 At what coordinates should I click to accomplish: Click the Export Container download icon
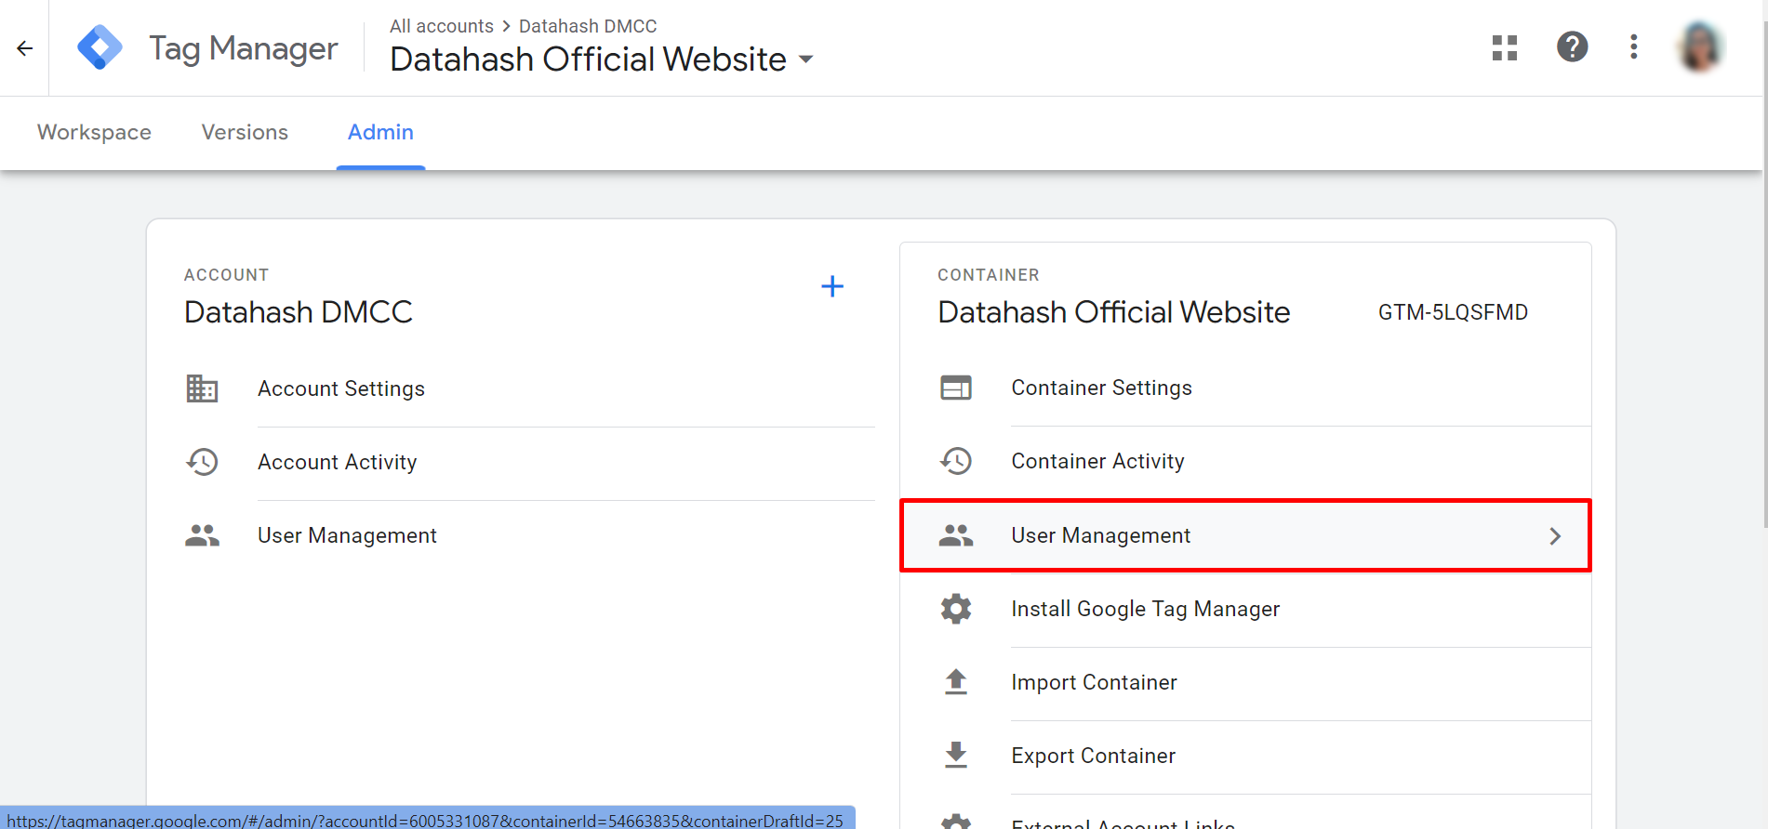(x=956, y=756)
